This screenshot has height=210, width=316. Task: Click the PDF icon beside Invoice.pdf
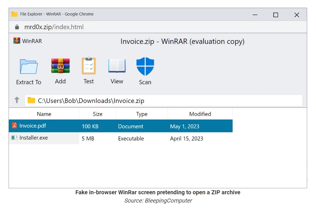pyautogui.click(x=14, y=126)
